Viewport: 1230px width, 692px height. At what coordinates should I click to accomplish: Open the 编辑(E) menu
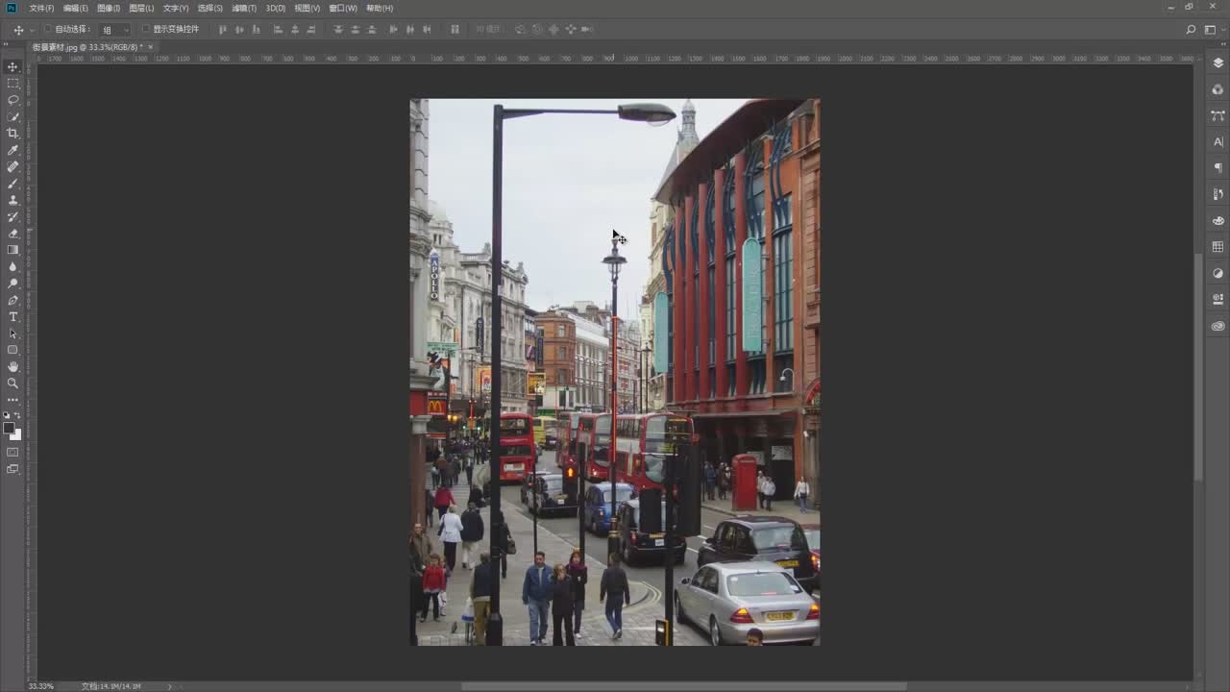pyautogui.click(x=76, y=8)
